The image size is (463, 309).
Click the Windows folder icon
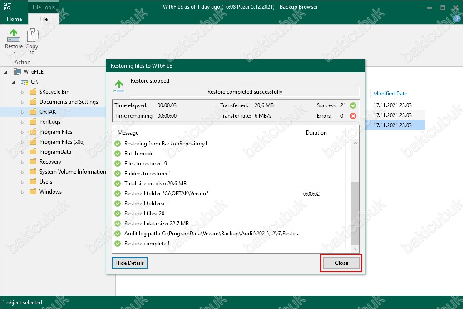[33, 192]
